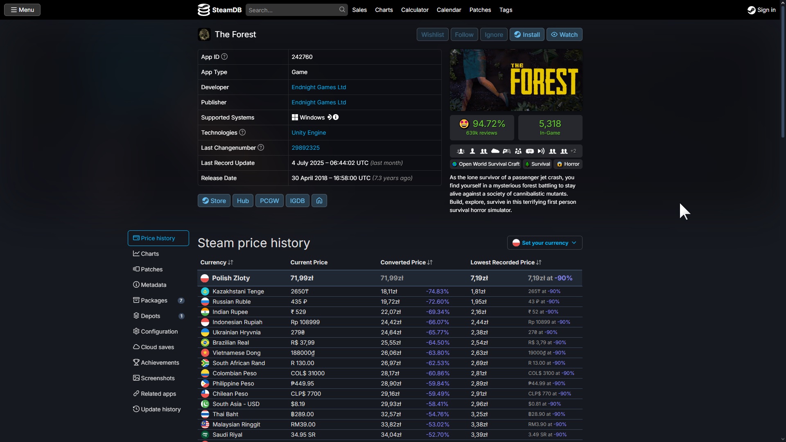Click the Last Changenumber help icon
Viewport: 786px width, 442px height.
pyautogui.click(x=261, y=147)
